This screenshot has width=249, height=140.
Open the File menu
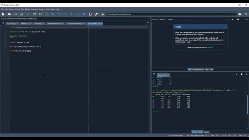(x=2, y=9)
